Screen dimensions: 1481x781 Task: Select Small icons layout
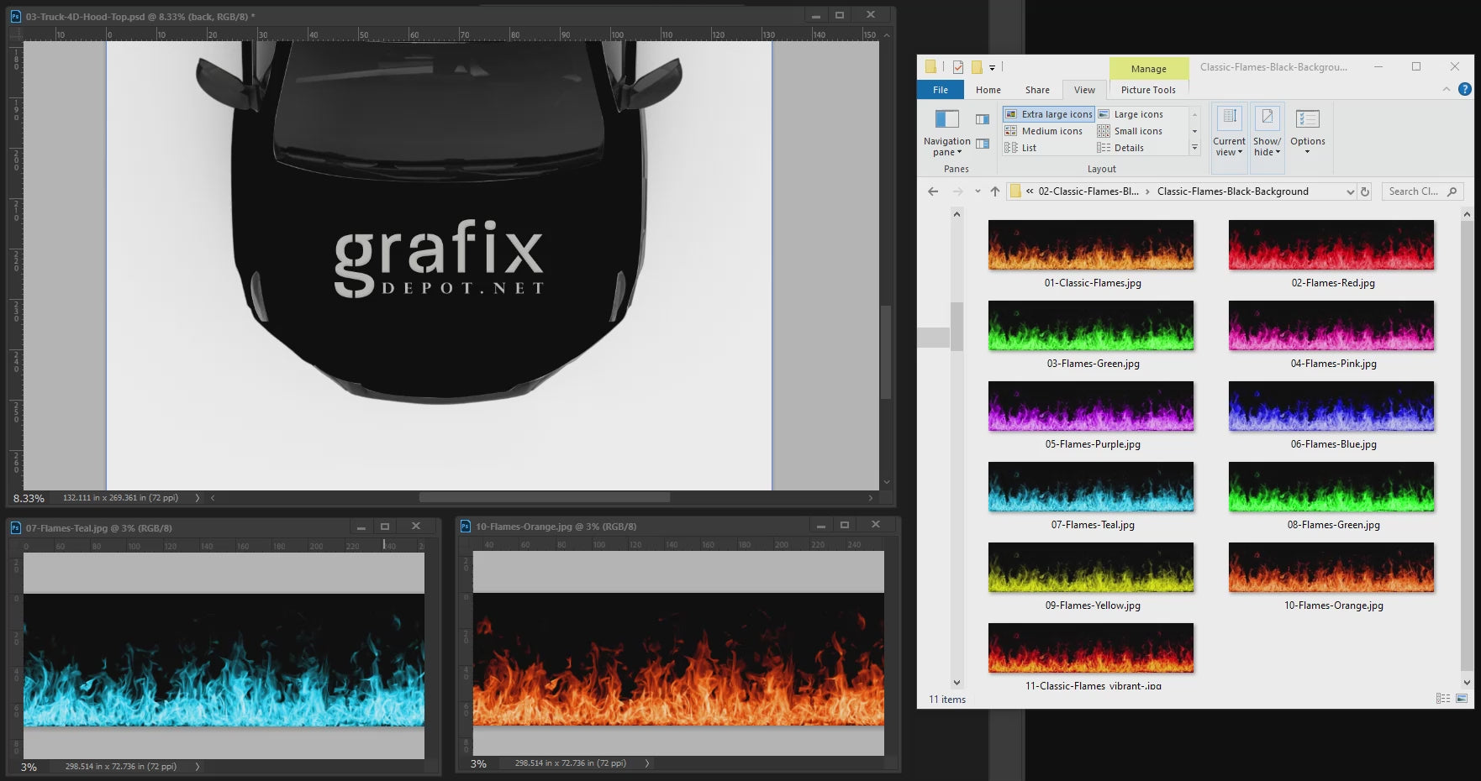coord(1131,131)
